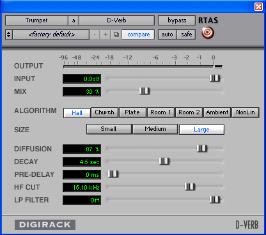Click the OUTPUT level meter bar
This screenshot has height=235, width=266.
138,66
